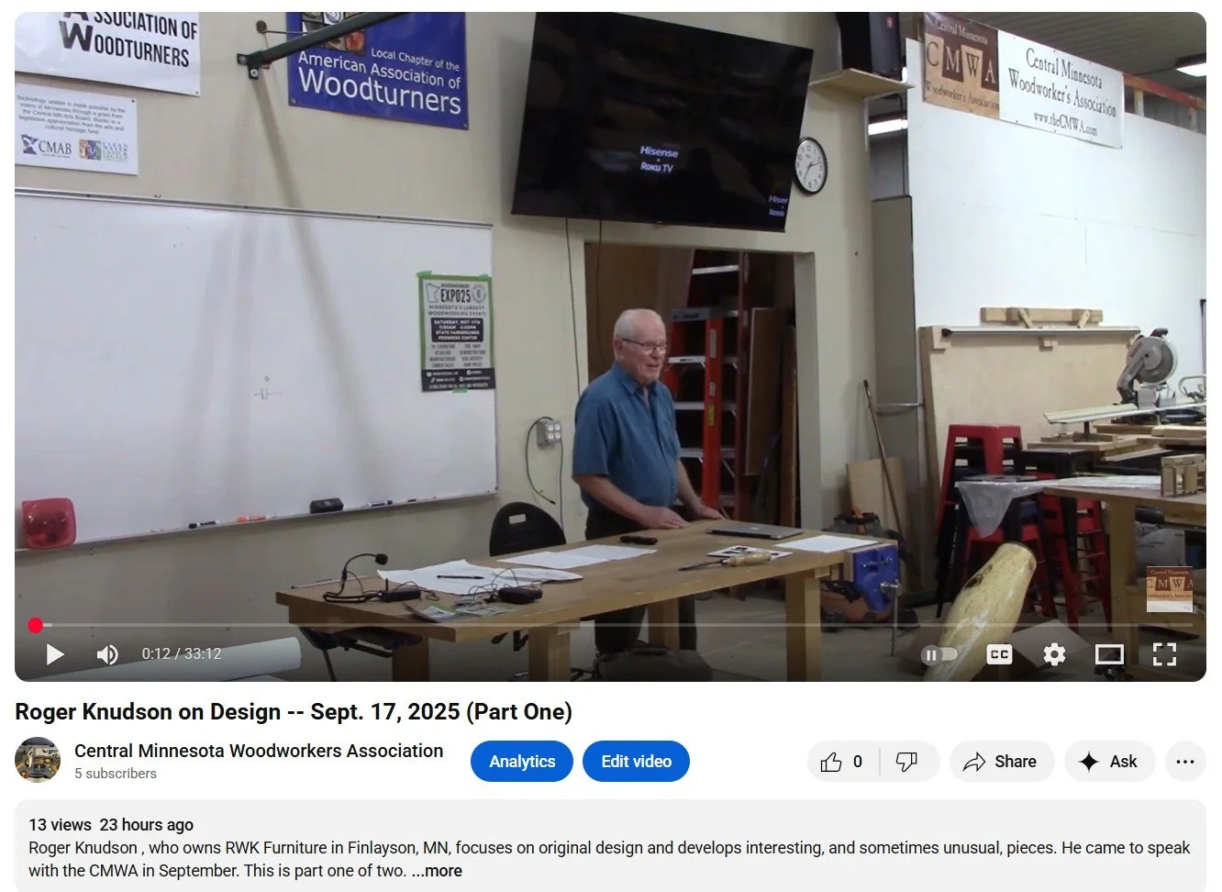Expand description with ...more
This screenshot has height=892, width=1222.
(437, 871)
